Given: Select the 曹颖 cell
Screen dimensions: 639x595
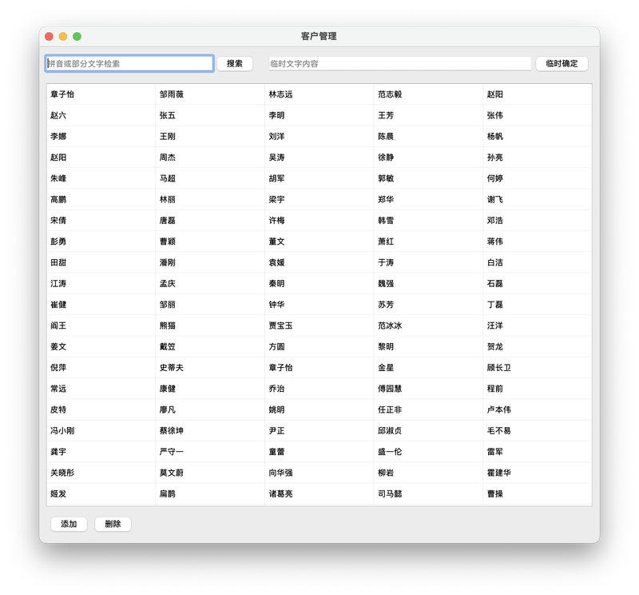Looking at the screenshot, I should click(210, 242).
